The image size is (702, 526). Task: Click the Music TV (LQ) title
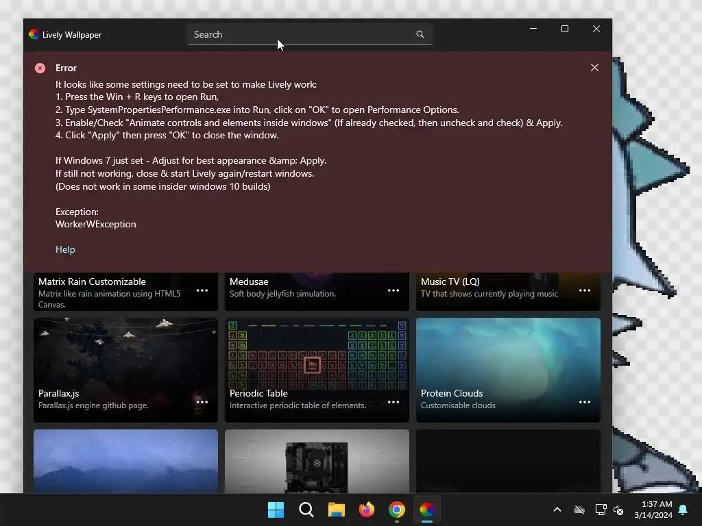(450, 281)
